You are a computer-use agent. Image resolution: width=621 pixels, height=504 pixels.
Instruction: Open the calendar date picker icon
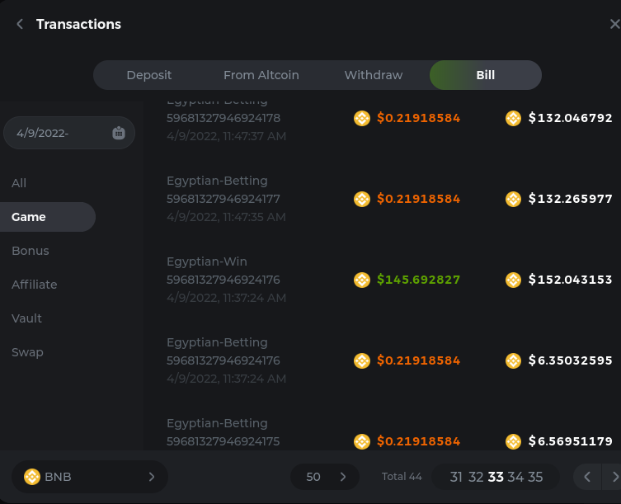[118, 133]
